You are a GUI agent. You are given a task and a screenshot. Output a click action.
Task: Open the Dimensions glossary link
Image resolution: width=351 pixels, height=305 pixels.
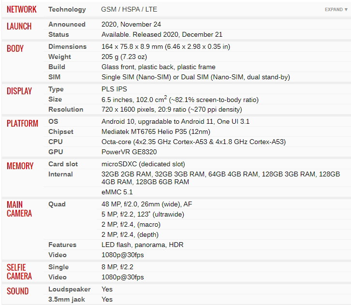(x=68, y=46)
